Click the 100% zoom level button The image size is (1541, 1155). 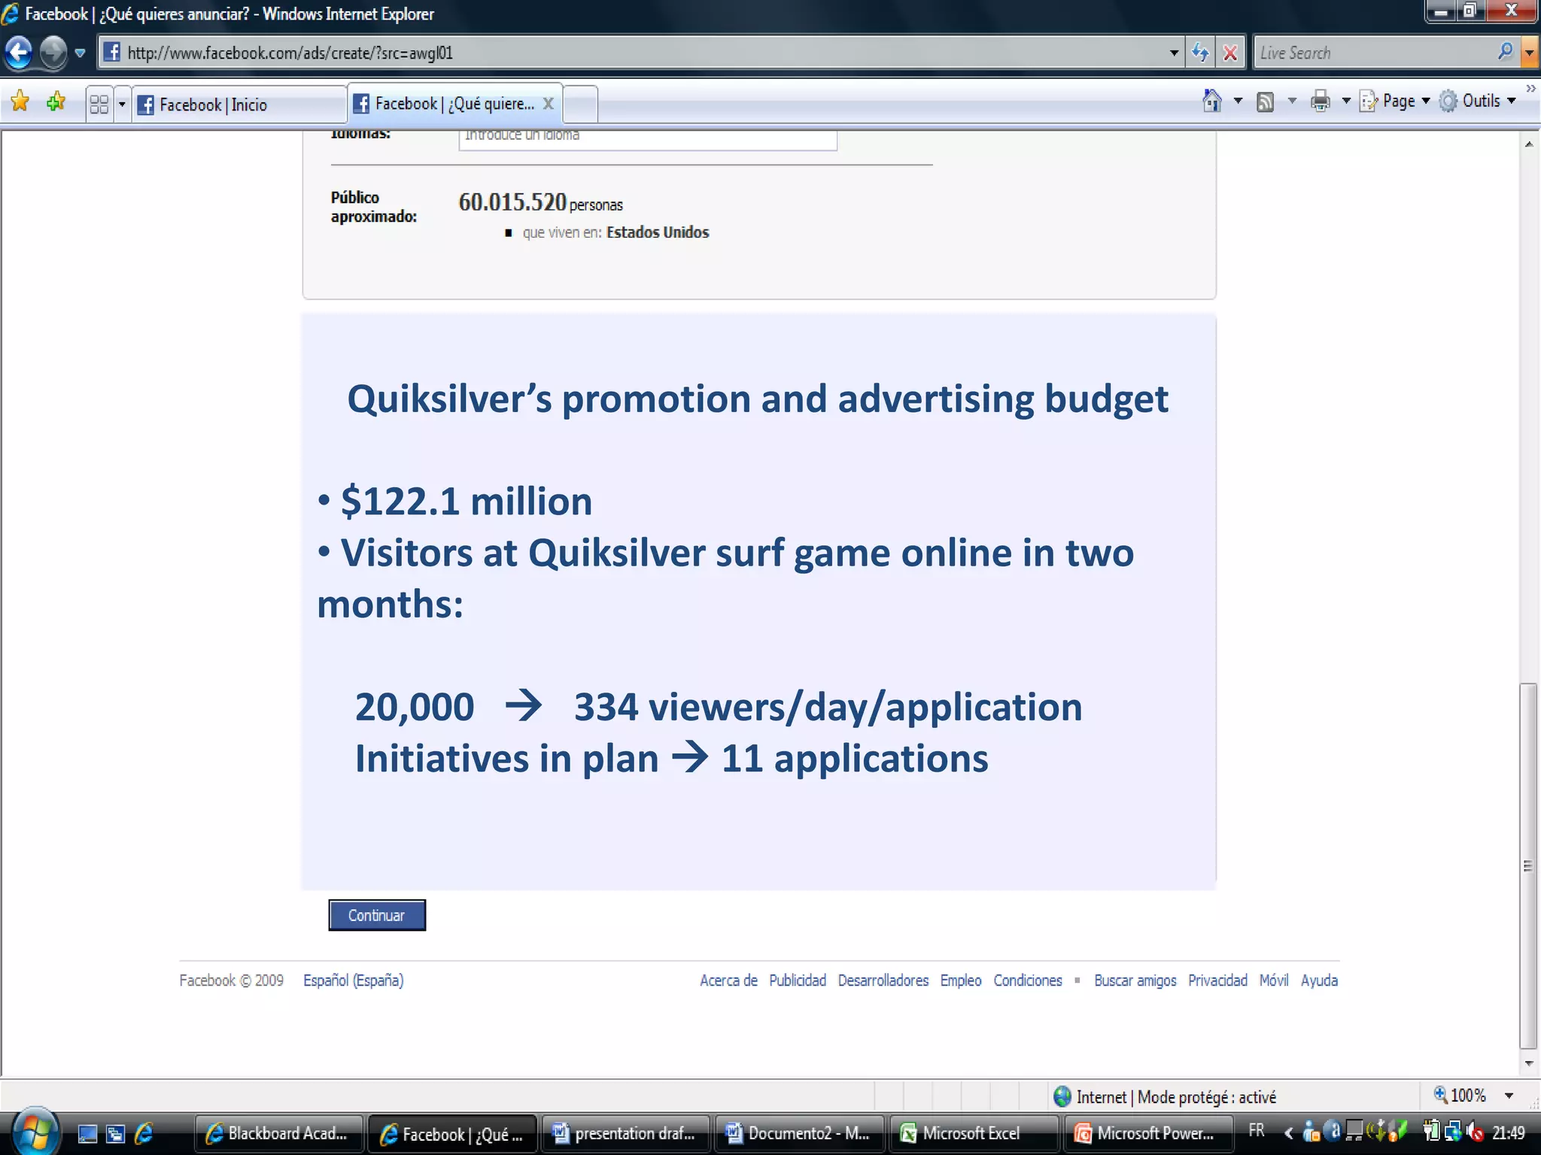[1460, 1096]
